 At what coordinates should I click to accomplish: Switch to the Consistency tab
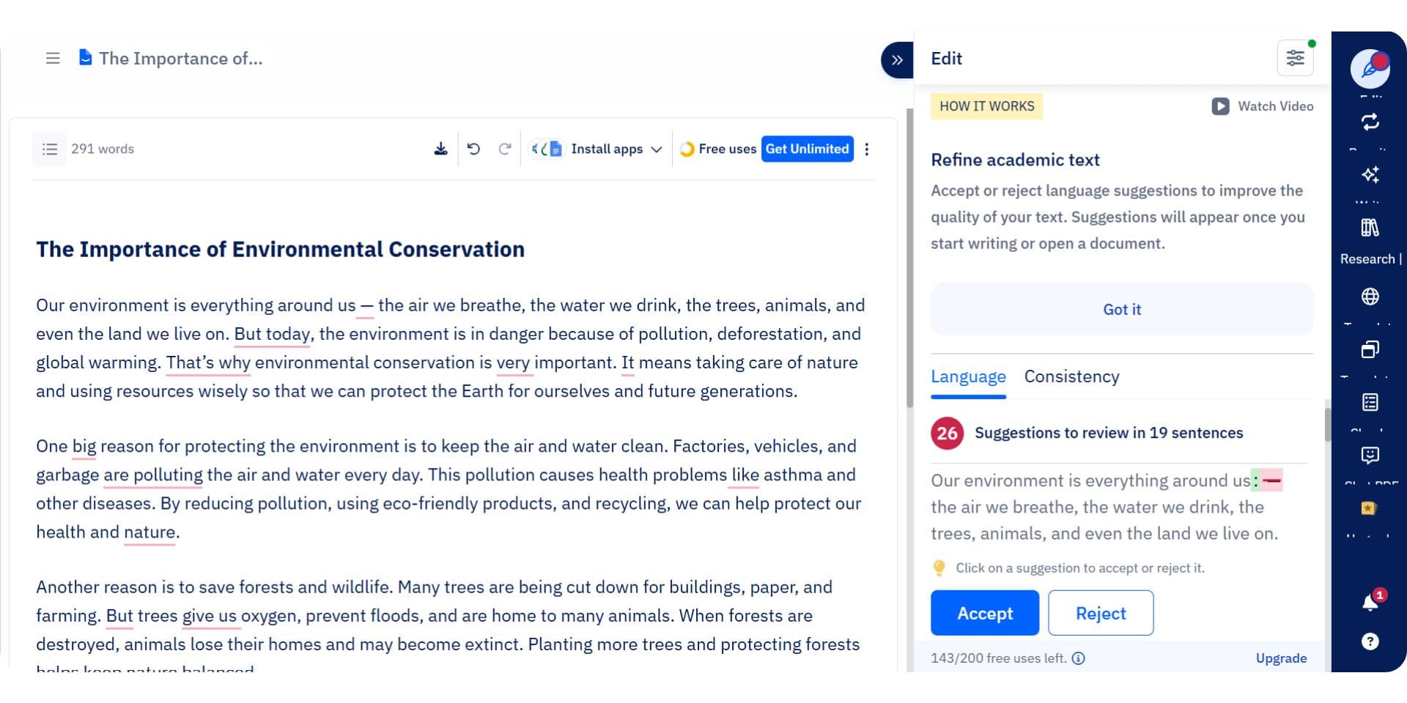1071,376
